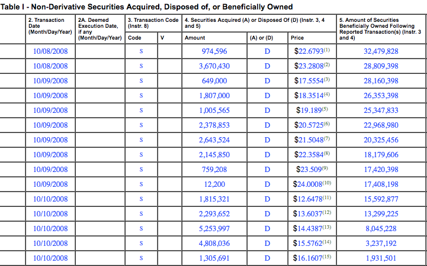Click the Amount column header
This screenshot has width=427, height=266.
click(x=195, y=37)
